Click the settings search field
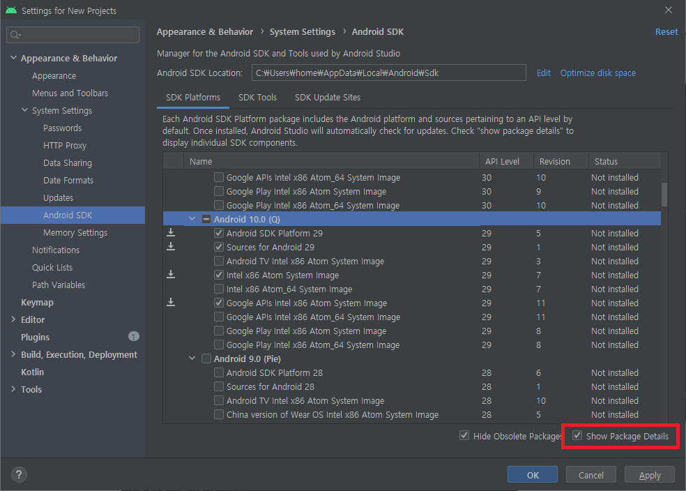 click(73, 35)
